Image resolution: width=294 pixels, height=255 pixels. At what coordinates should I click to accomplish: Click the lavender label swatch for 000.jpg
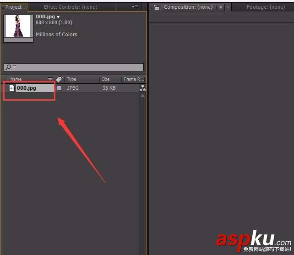tap(59, 88)
